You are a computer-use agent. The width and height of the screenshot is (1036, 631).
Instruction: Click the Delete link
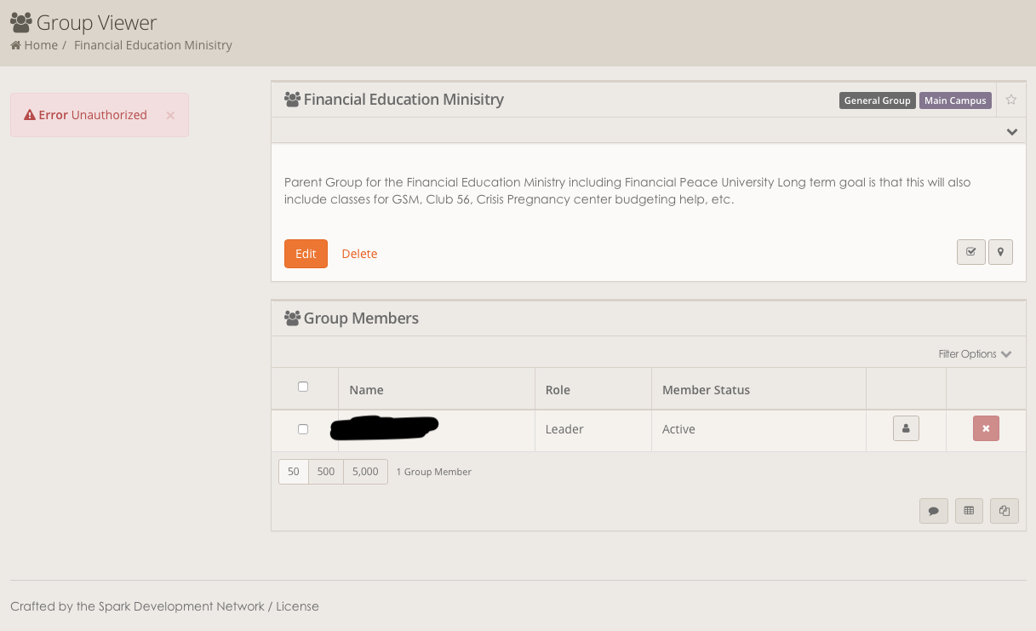coord(359,254)
